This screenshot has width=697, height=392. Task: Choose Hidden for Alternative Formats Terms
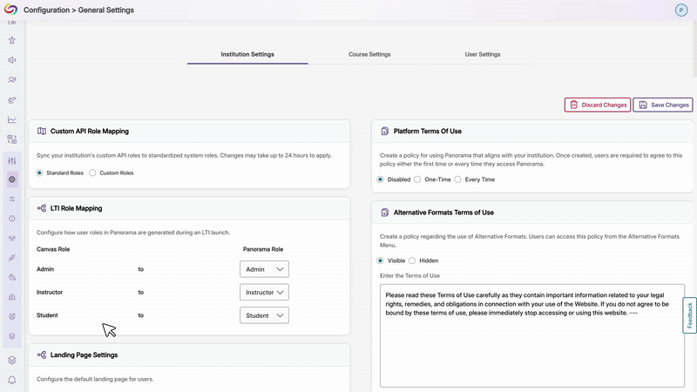(413, 260)
